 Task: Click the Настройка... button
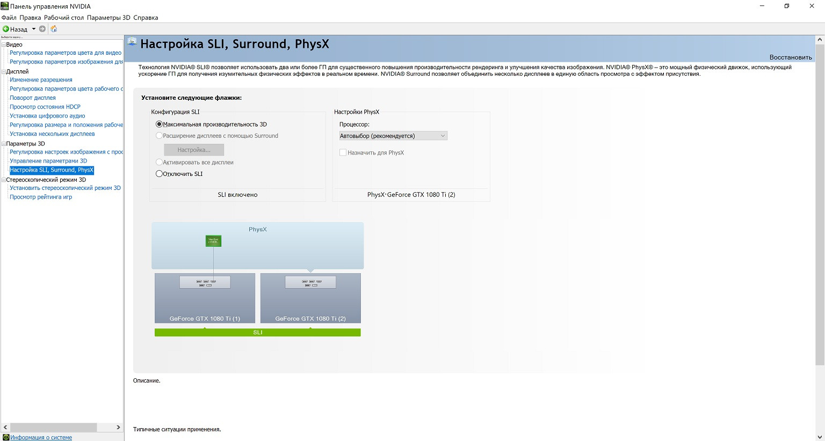[194, 150]
